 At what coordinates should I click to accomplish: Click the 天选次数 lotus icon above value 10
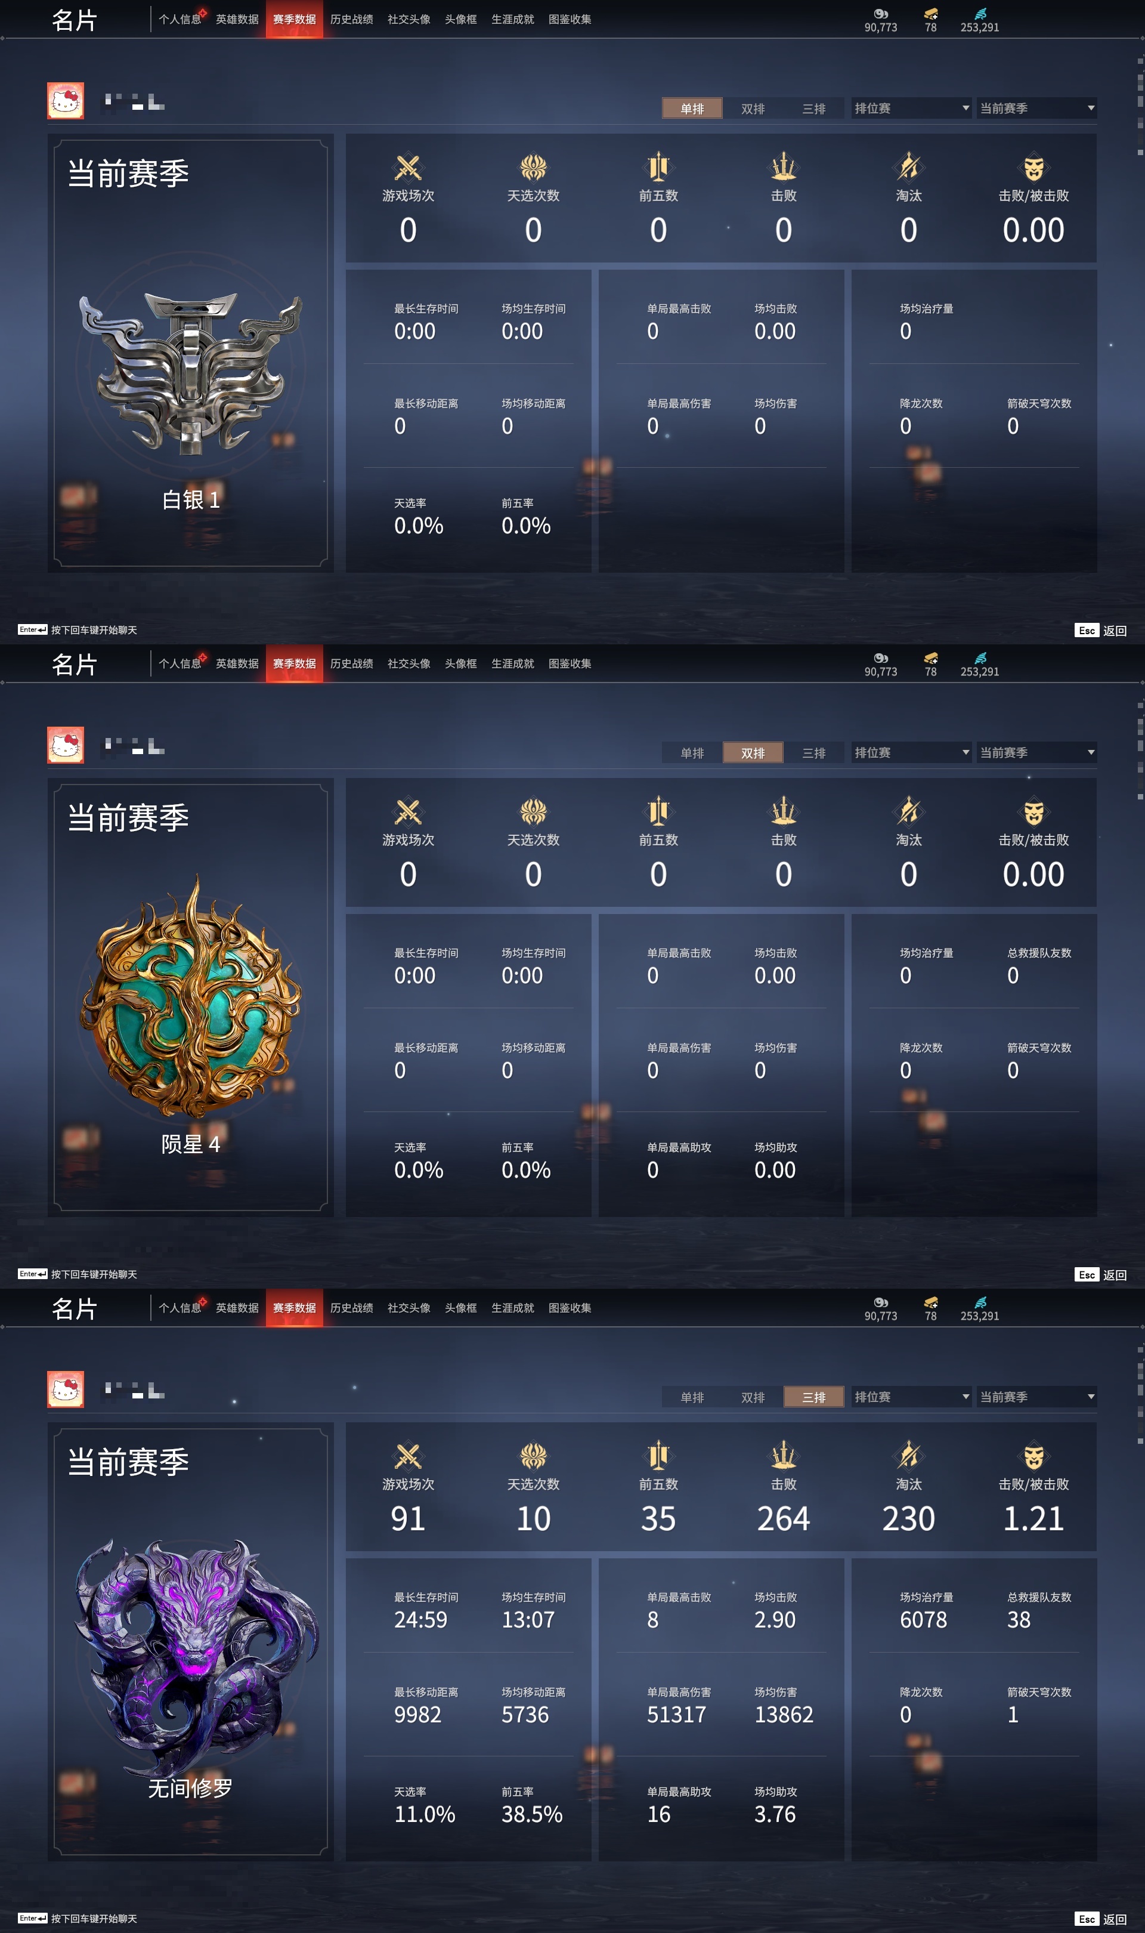pos(533,1456)
